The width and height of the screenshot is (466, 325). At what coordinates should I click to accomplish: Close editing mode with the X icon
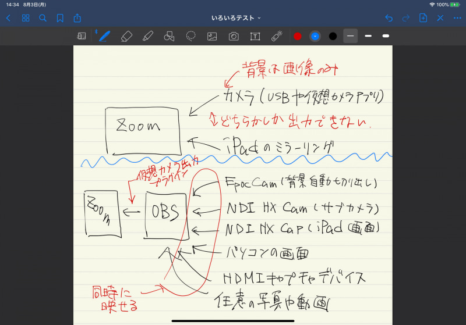[x=440, y=18]
